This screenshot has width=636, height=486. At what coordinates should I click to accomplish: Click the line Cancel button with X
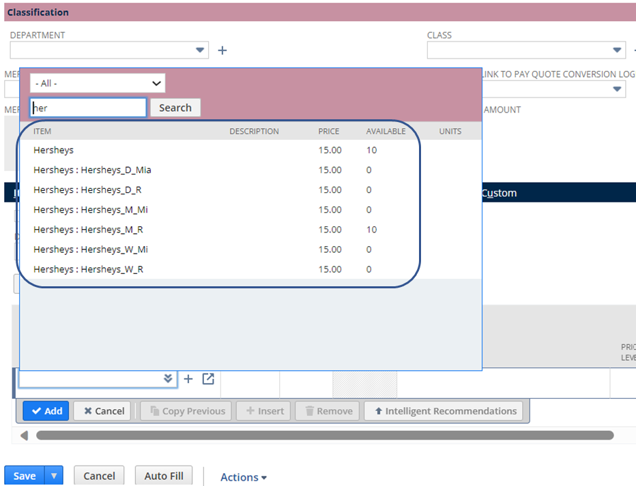pyautogui.click(x=102, y=411)
